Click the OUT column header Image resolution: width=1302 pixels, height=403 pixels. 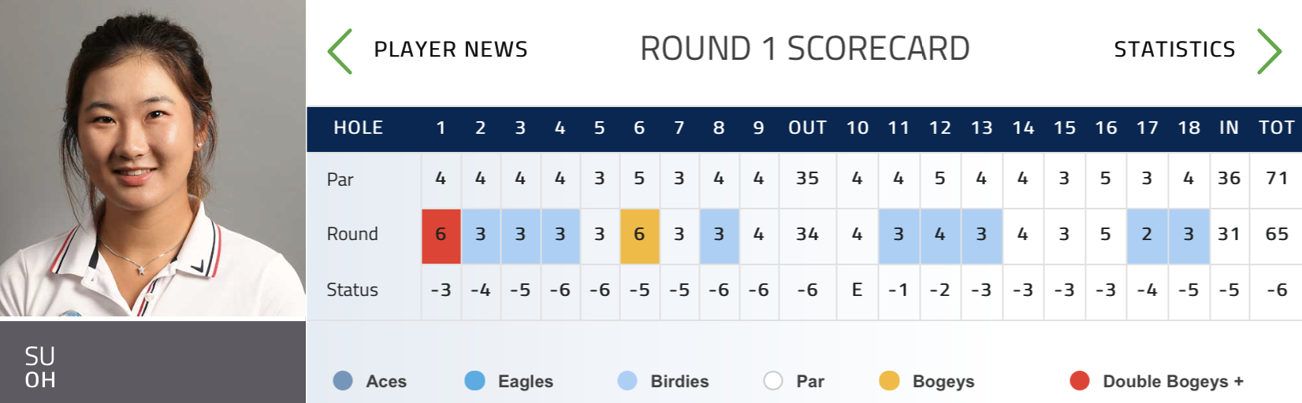click(807, 128)
